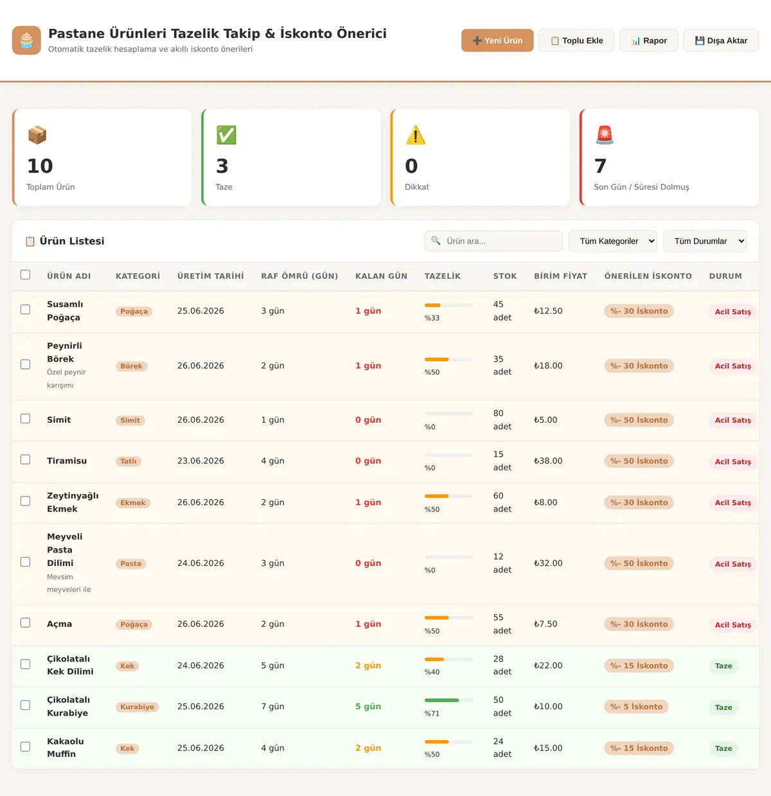This screenshot has width=771, height=796.
Task: Click the clipboard icon beside Ürün Listesi
Action: pos(30,242)
